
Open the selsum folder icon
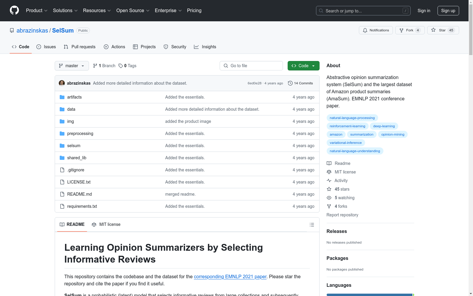62,146
